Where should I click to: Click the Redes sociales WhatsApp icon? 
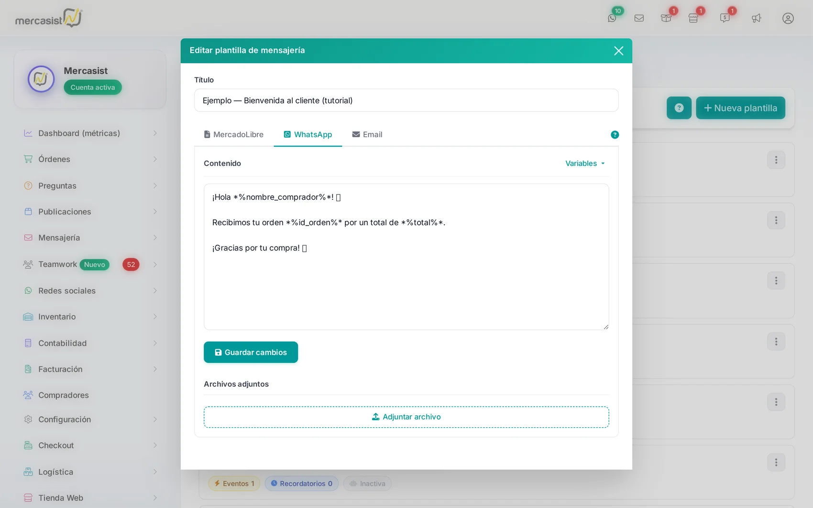[x=28, y=291]
